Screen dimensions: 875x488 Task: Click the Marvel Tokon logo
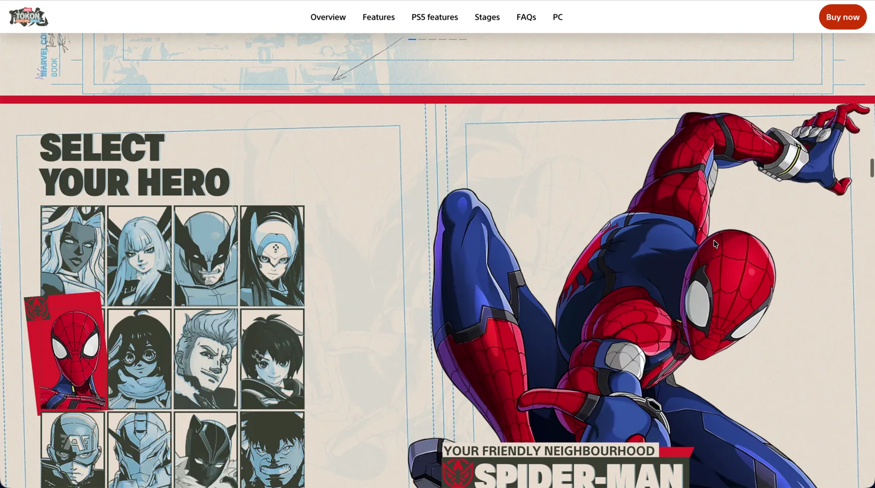tap(28, 17)
